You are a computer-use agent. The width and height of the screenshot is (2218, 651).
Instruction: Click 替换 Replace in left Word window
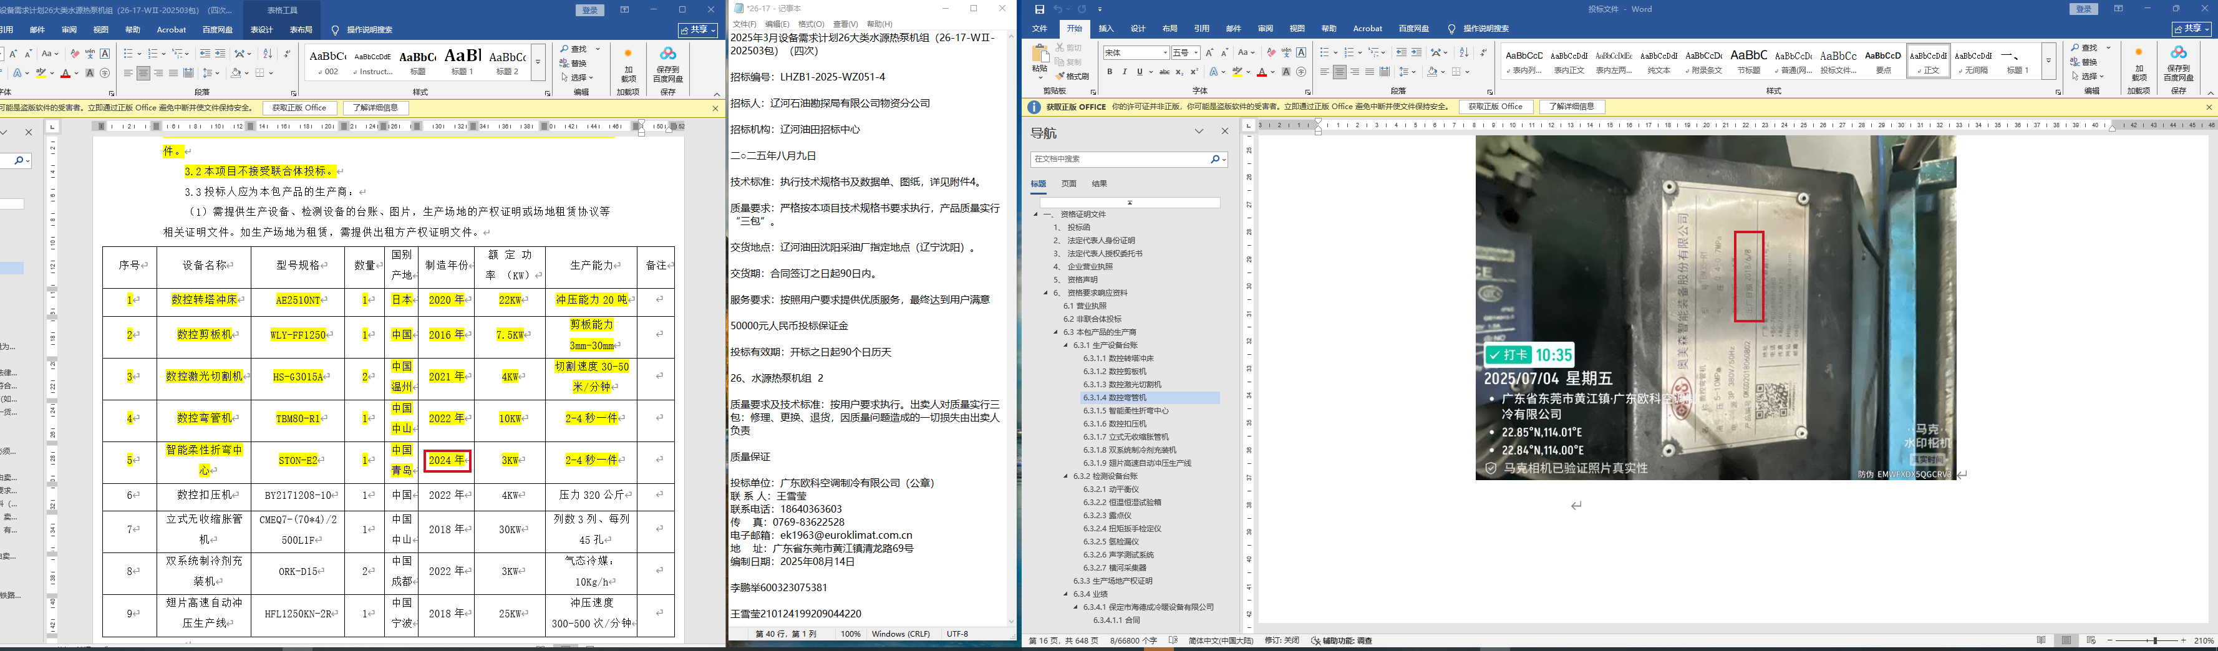click(x=573, y=63)
